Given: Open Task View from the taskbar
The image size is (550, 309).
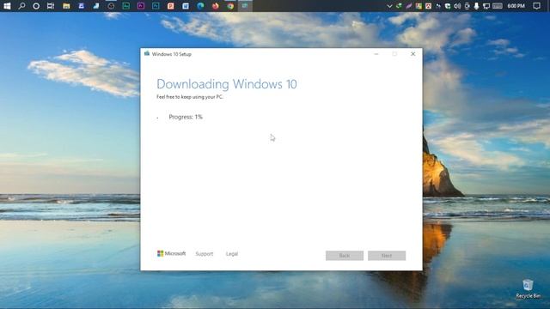Looking at the screenshot, I should [51, 6].
